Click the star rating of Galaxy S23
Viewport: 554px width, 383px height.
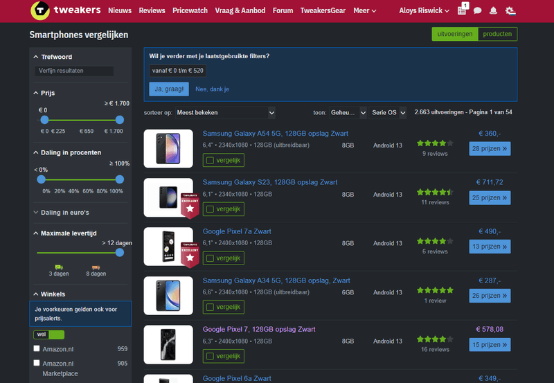(435, 193)
